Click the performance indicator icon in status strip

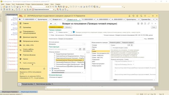point(20,84)
